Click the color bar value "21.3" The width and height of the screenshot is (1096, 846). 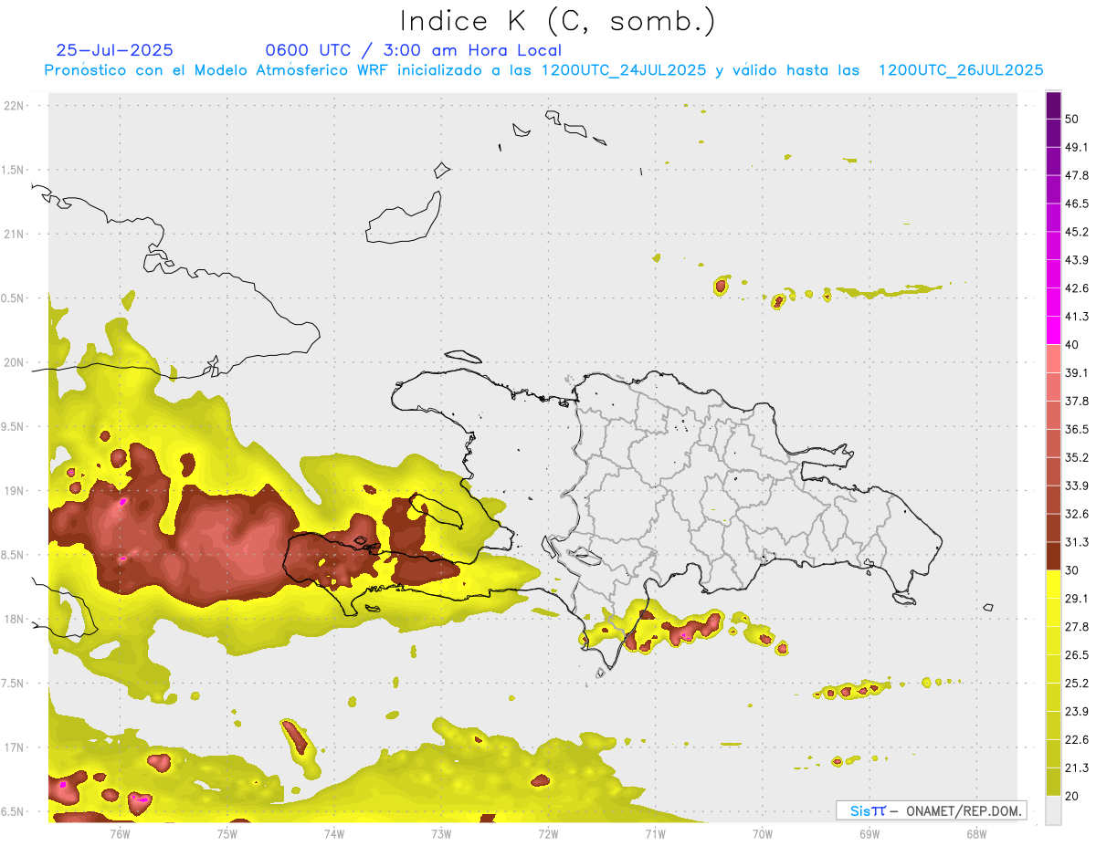point(1077,768)
